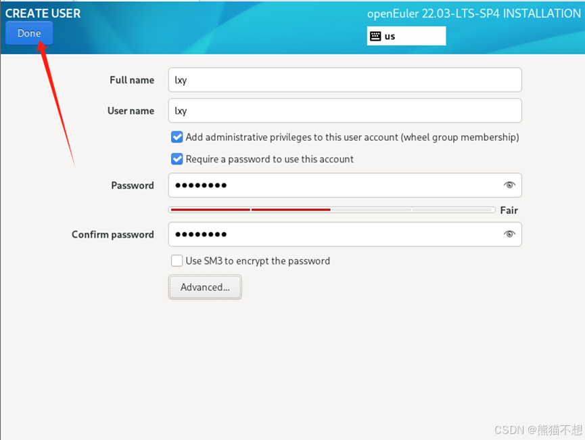Click the Confirm password label
The height and width of the screenshot is (440, 585).
pyautogui.click(x=113, y=235)
